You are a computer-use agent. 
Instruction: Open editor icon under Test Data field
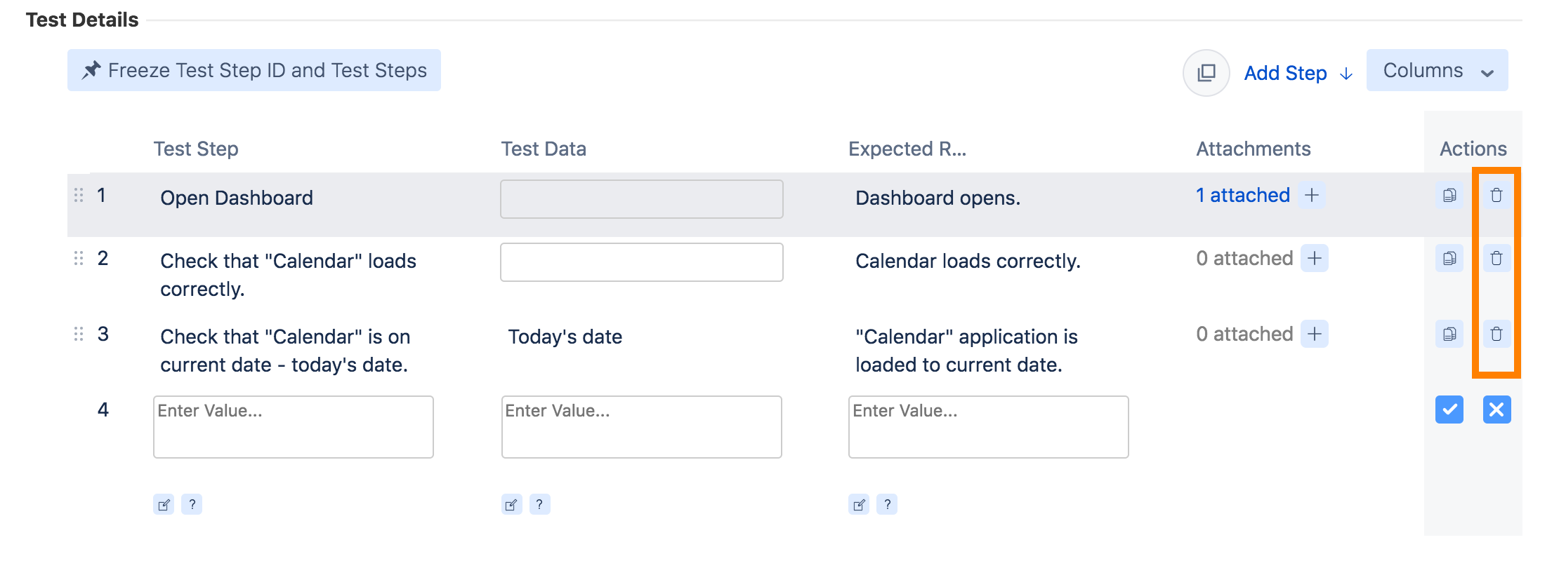[511, 504]
